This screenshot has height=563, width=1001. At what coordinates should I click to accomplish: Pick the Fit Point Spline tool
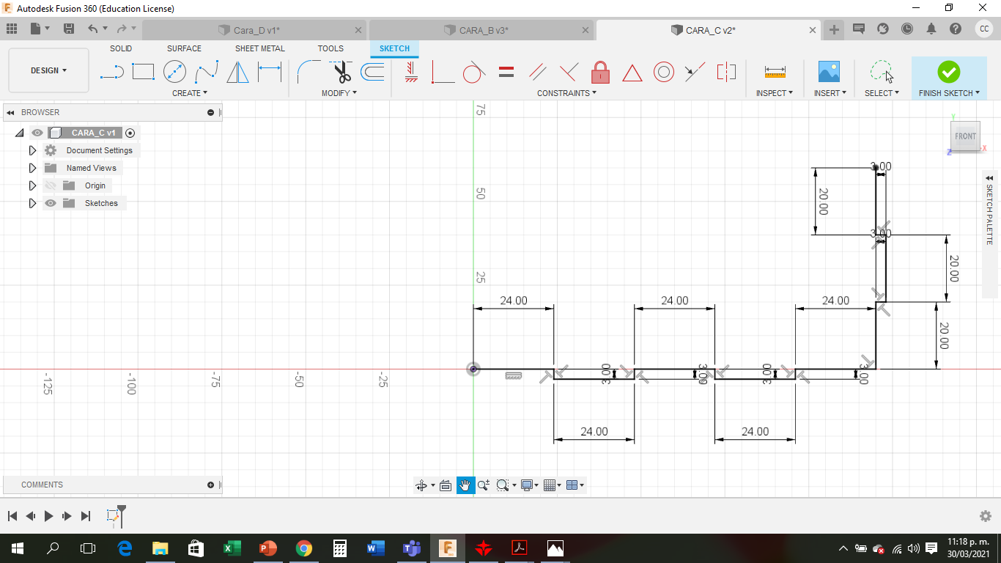tap(207, 72)
